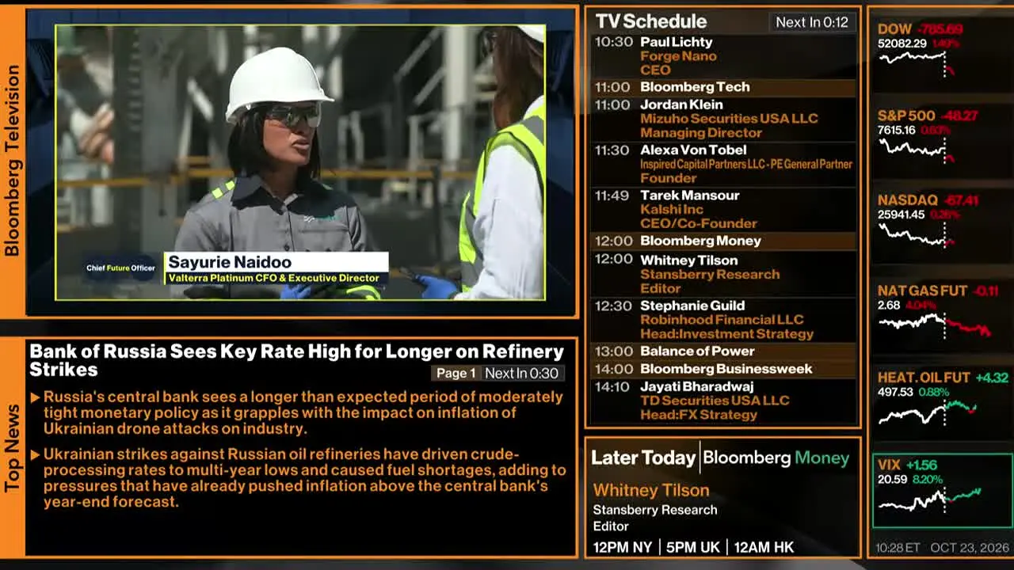Image resolution: width=1014 pixels, height=570 pixels.
Task: Click the first Russia central bank bullet
Action: tap(303, 412)
